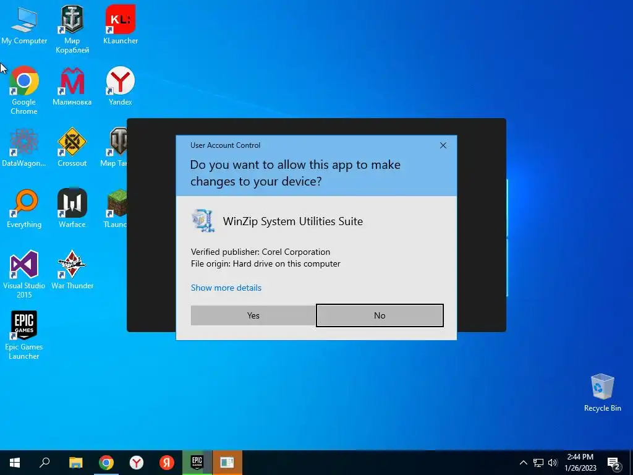
Task: Close the User Account Control dialog
Action: tap(443, 145)
